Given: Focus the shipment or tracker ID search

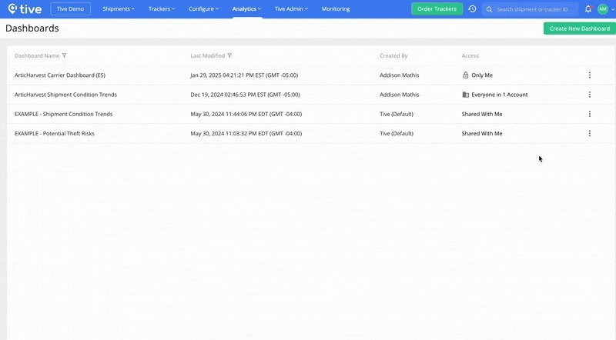Looking at the screenshot, I should 535,9.
